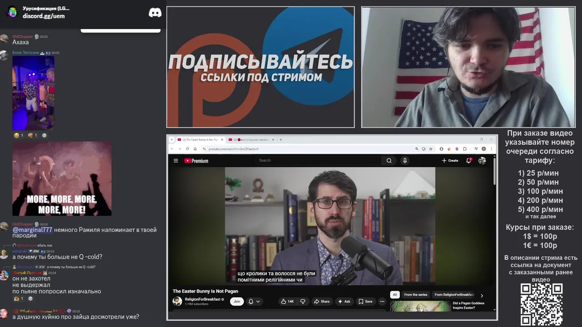Click the QR code in the overlay
This screenshot has height=327, width=582.
[541, 304]
